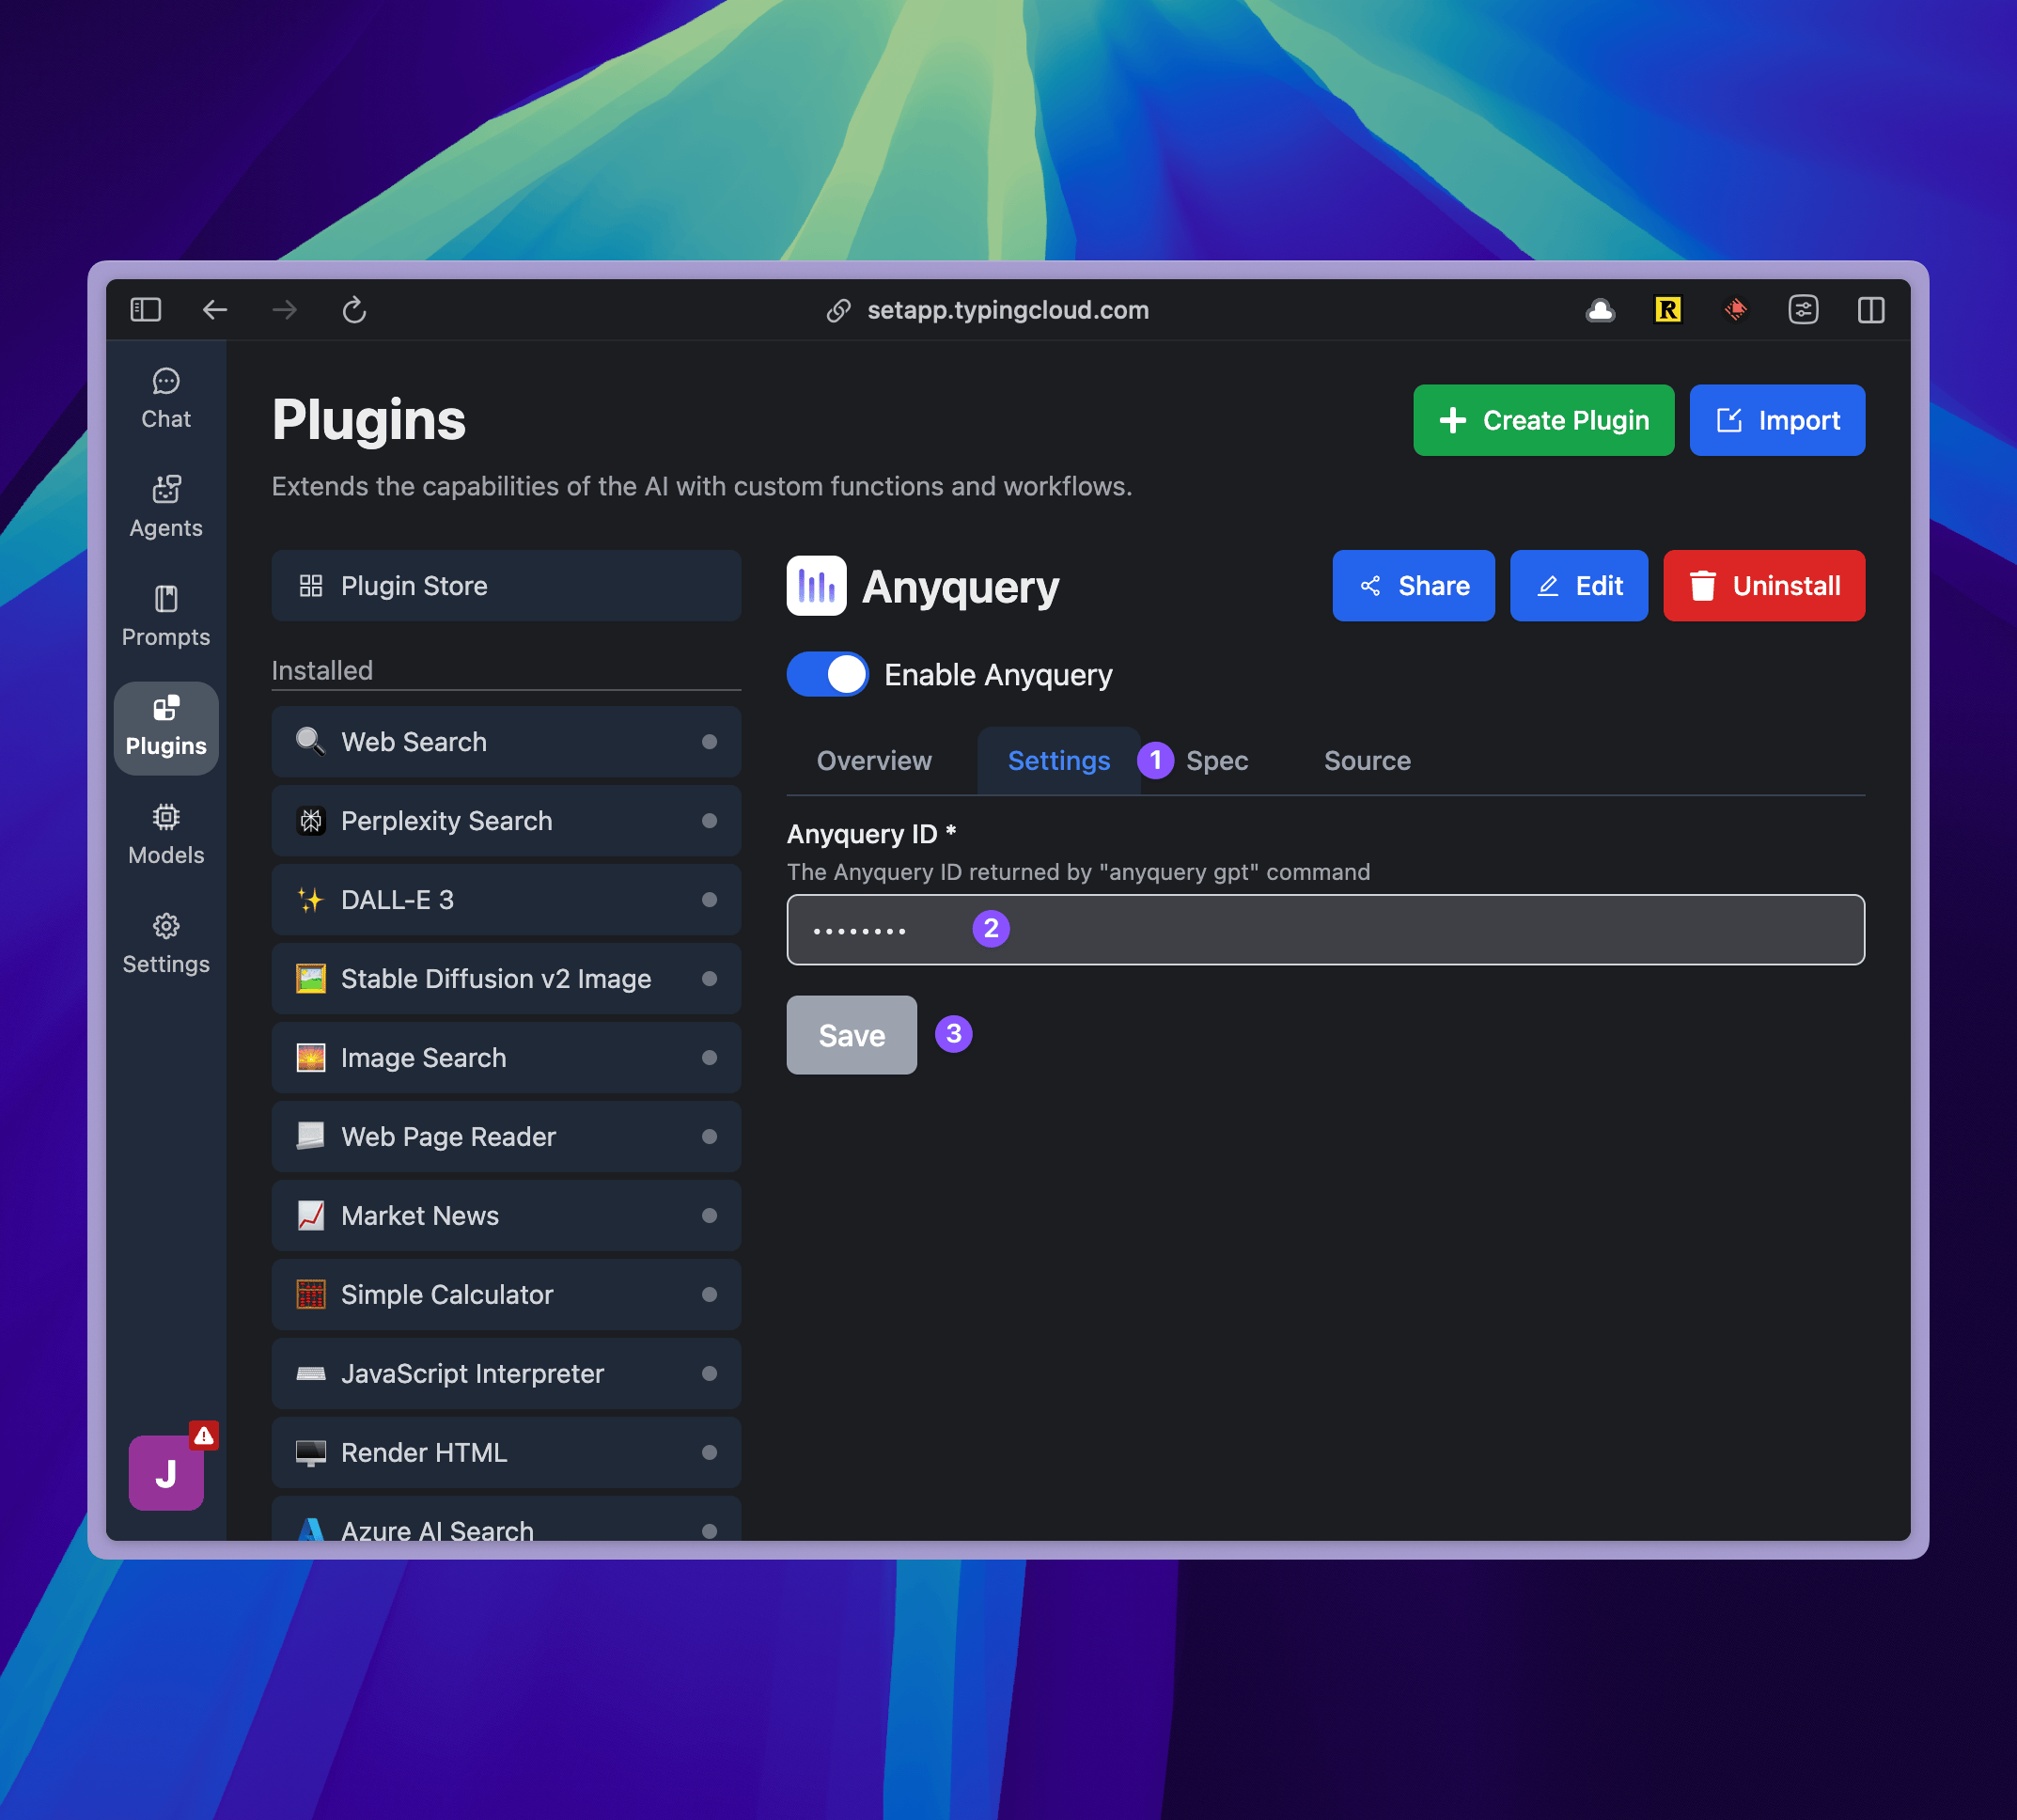Screen dimensions: 2017x1820
Task: Click the setapp.typingcloud.com address
Action: click(x=1008, y=311)
